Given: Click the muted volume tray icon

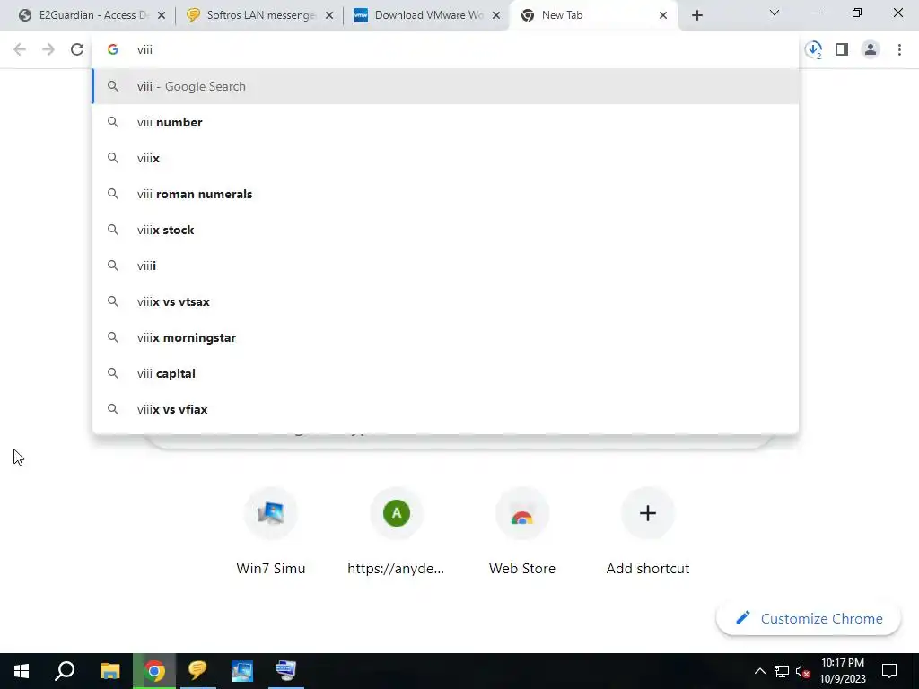Looking at the screenshot, I should point(803,671).
